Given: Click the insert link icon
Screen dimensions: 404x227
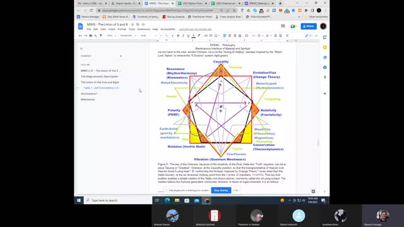Looking at the screenshot, I should (206, 36).
